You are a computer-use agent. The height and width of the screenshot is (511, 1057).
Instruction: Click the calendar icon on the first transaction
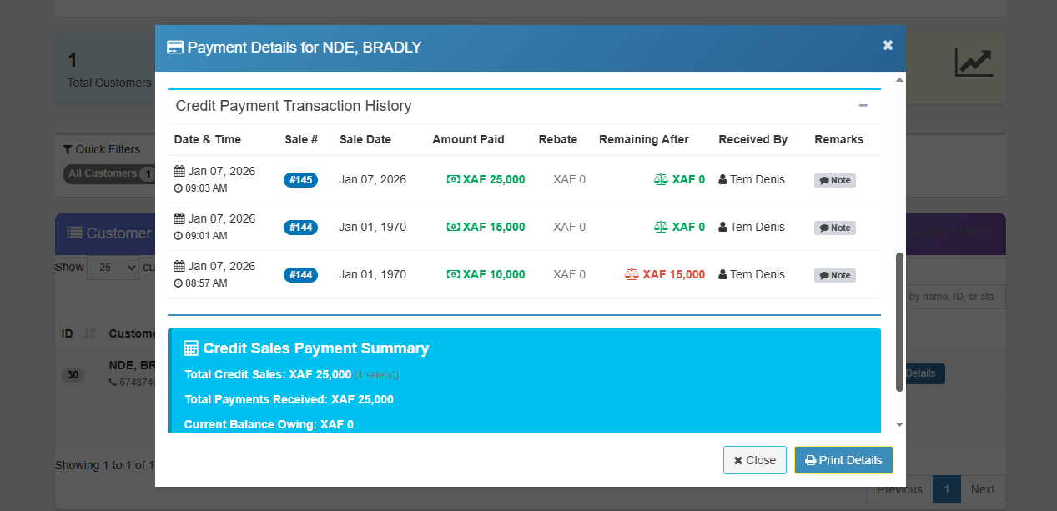click(178, 170)
